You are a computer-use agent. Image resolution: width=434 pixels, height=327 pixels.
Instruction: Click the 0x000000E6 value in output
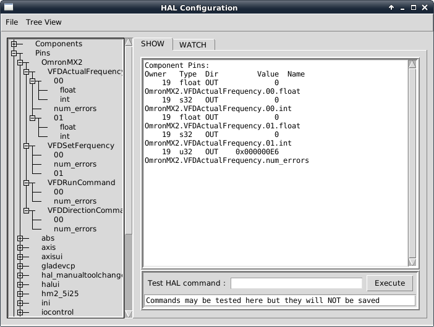(x=257, y=152)
